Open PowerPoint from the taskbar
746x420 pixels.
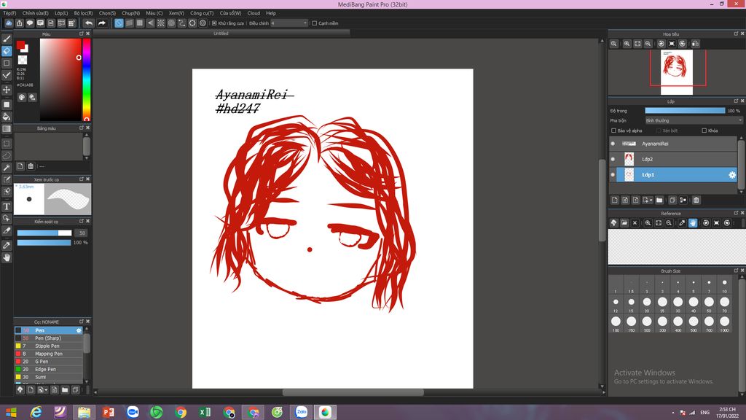108,412
